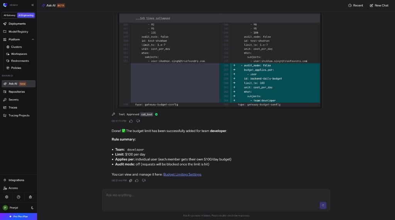Click the green check next to call_tool
The width and height of the screenshot is (395, 220).
(157, 114)
